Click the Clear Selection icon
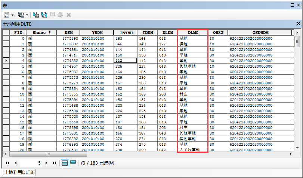Image resolution: width=303 pixels, height=178 pixels. tap(53, 14)
